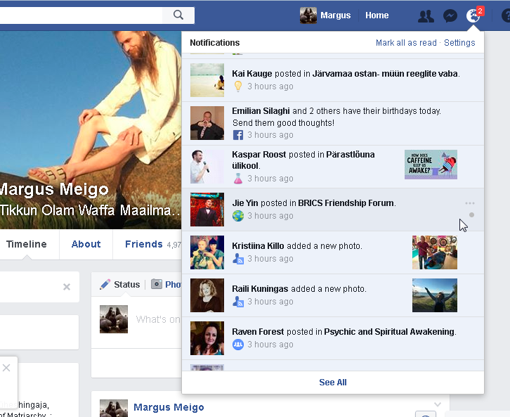Click Kai Kauge's beach avatar
This screenshot has height=417, width=510.
pos(207,80)
